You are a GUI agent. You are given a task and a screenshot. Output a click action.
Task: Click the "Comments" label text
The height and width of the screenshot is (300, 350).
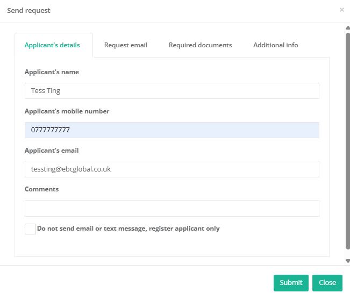(42, 189)
